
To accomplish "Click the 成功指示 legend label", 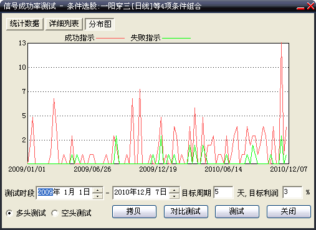I will click(x=79, y=38).
